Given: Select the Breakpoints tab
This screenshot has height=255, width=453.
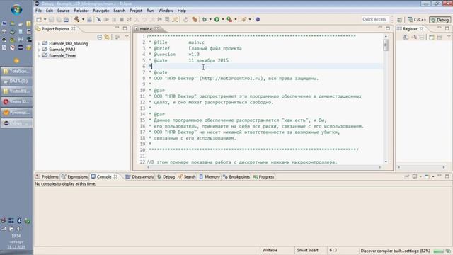Looking at the screenshot, I should click(x=236, y=176).
